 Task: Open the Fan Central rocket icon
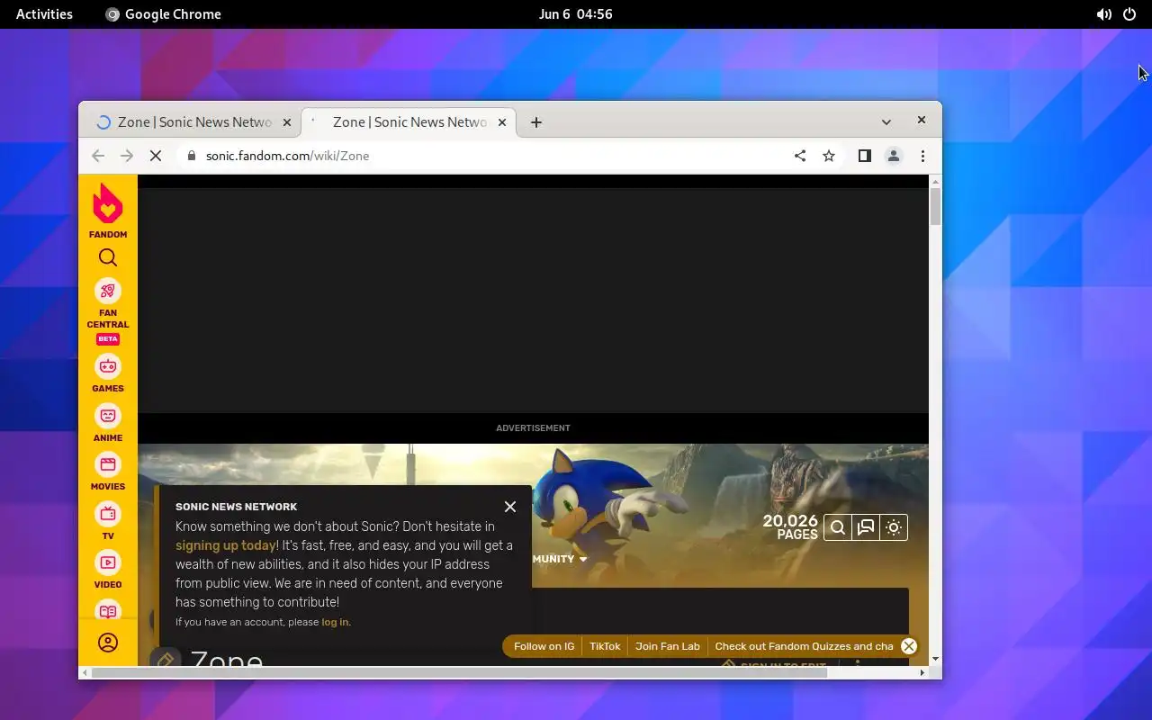point(108,291)
